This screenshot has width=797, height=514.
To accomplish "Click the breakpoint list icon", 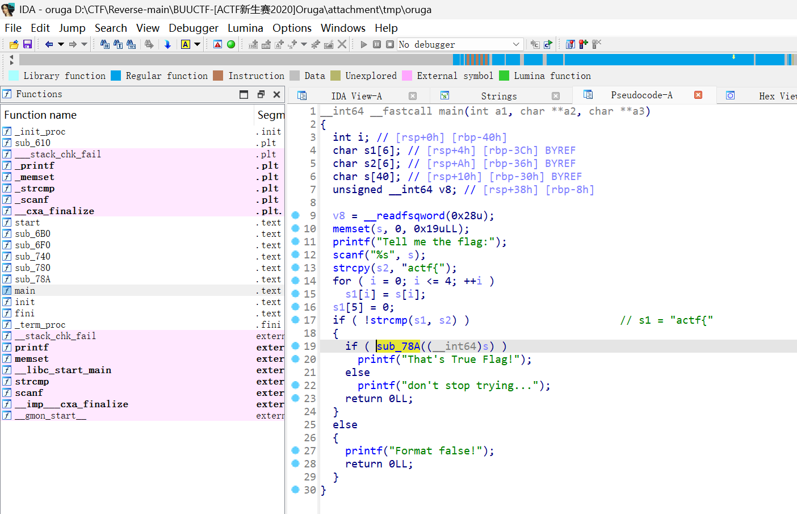I will coord(570,44).
